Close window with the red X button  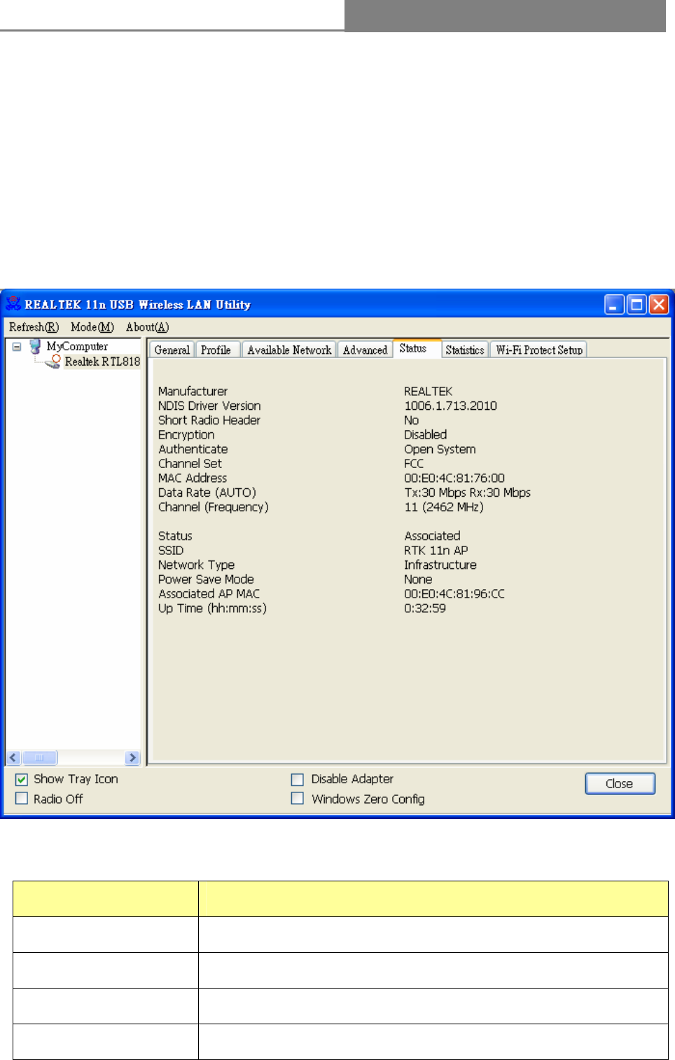click(659, 305)
